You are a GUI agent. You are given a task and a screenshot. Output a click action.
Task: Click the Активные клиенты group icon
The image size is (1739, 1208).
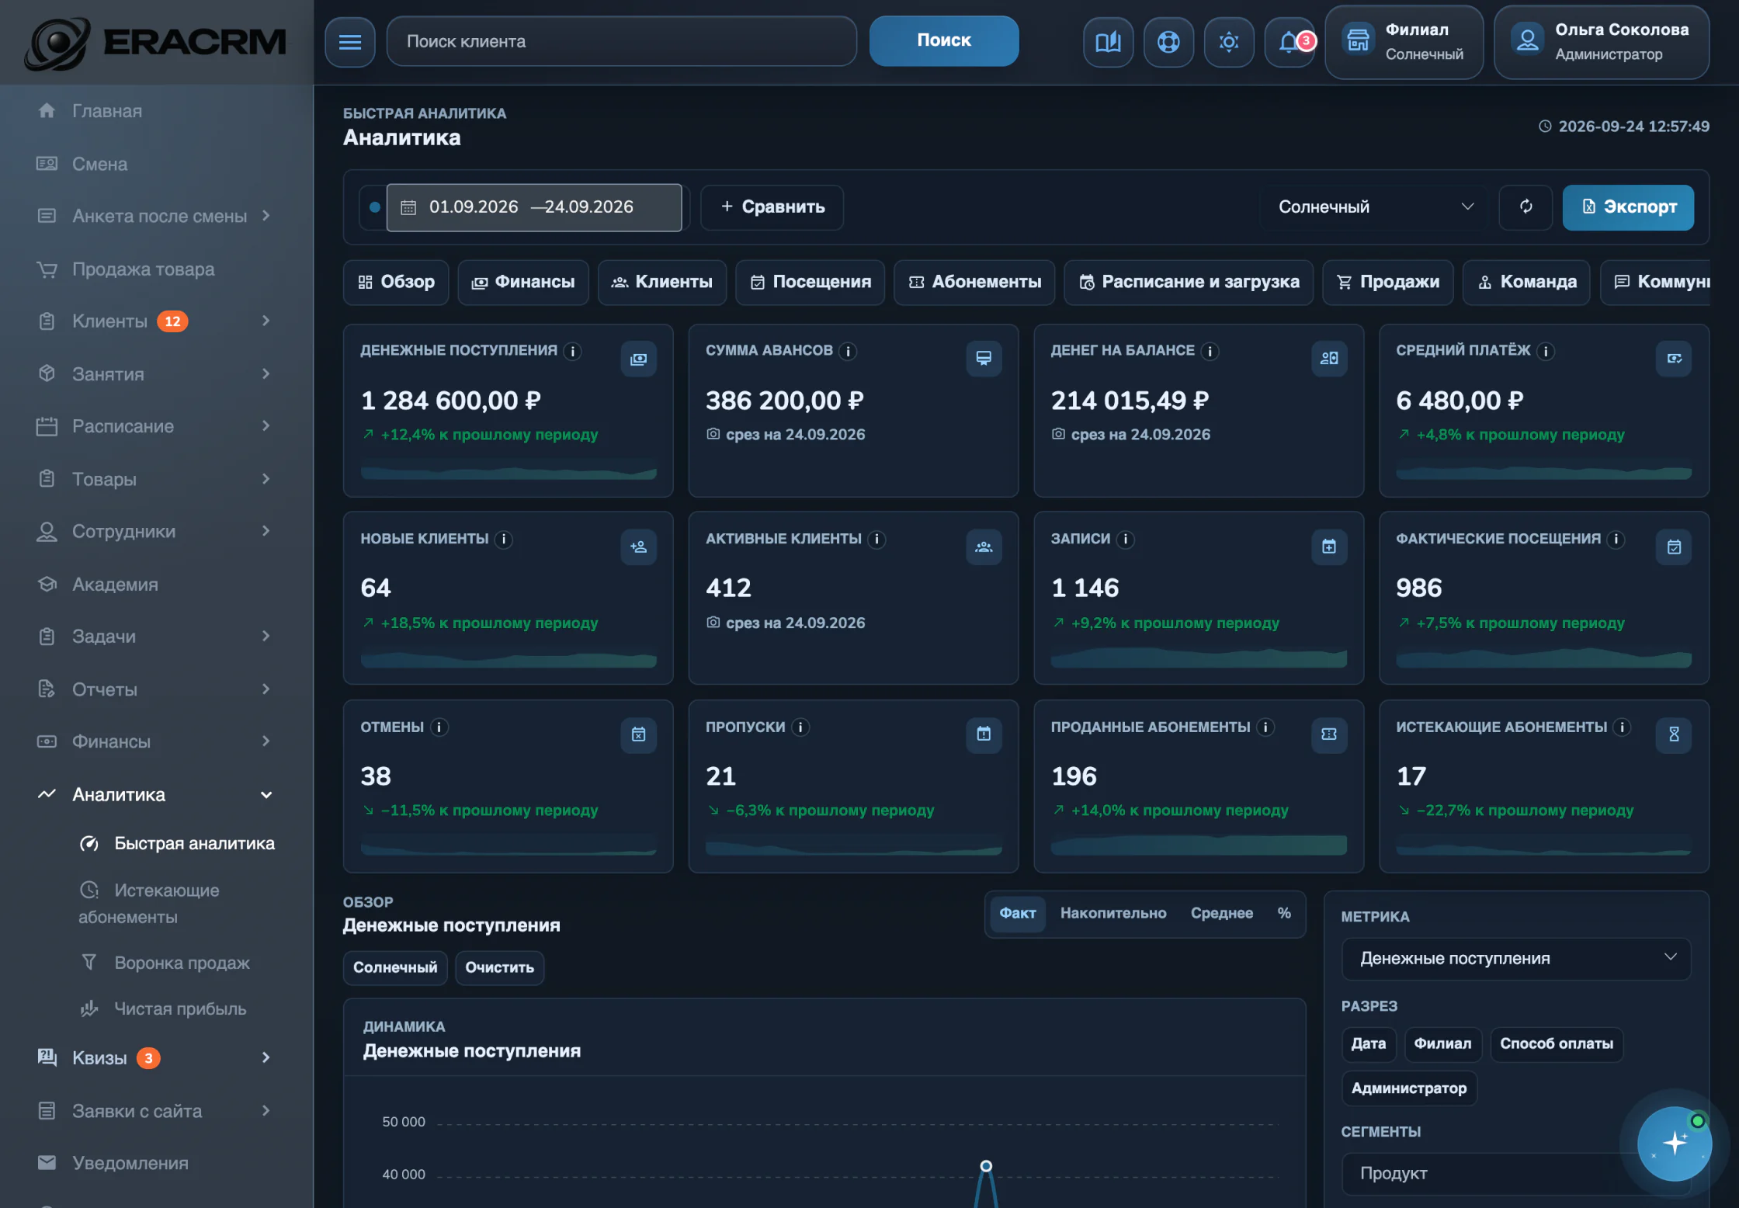[x=984, y=547]
